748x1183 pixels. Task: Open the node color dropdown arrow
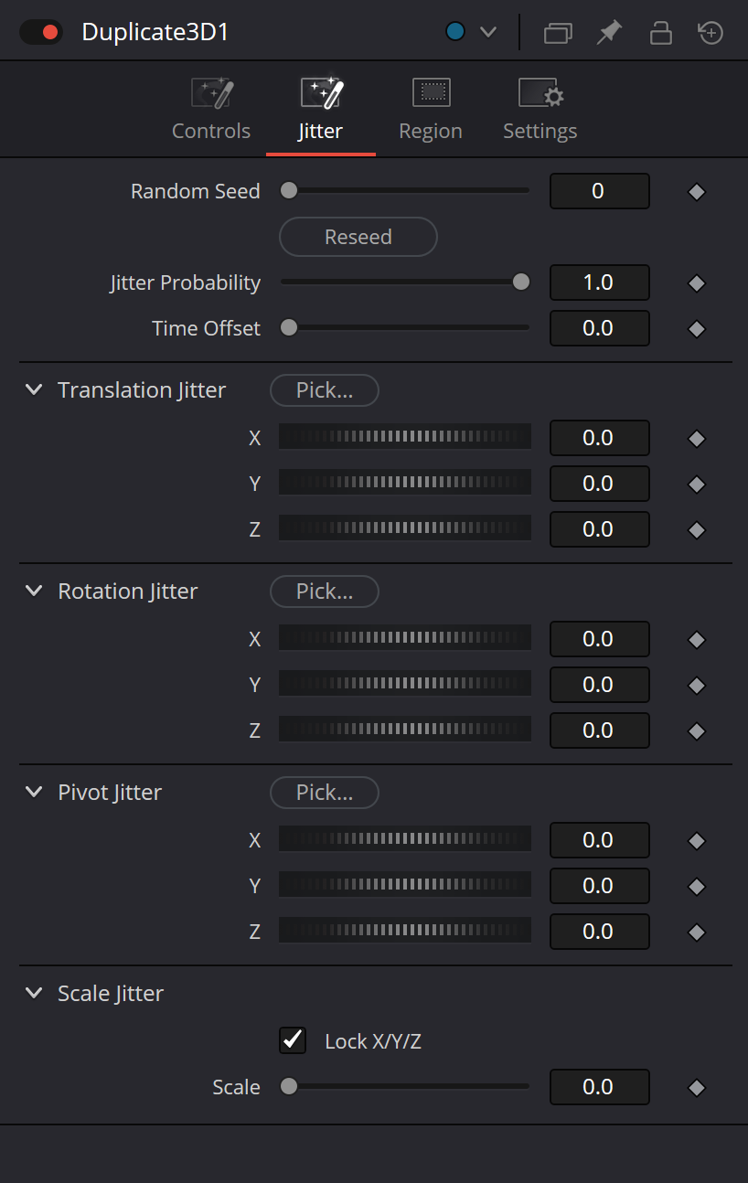(488, 33)
